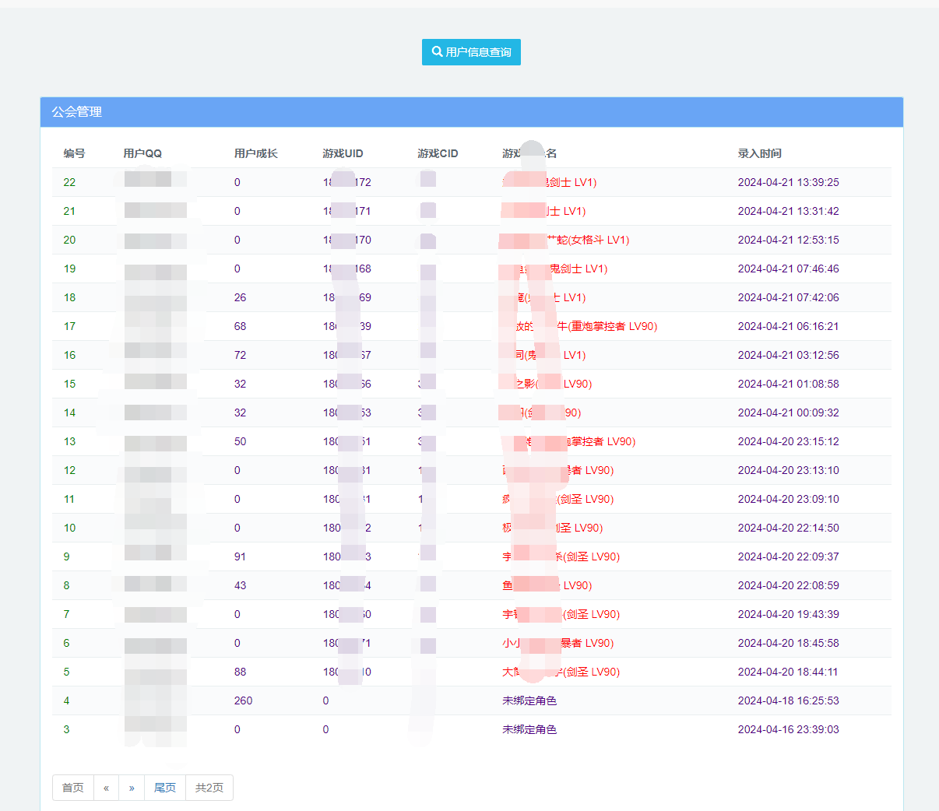Viewport: 939px width, 811px height.
Task: Go to 首页 in the pagination
Action: 73,788
